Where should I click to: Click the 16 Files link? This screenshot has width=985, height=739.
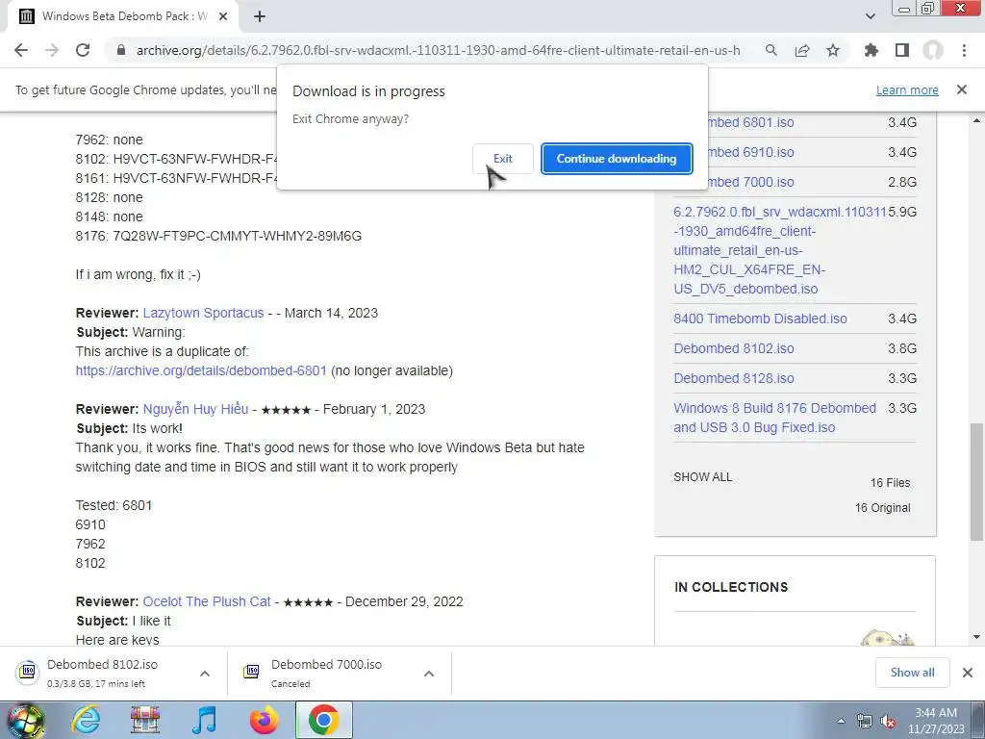pos(890,483)
